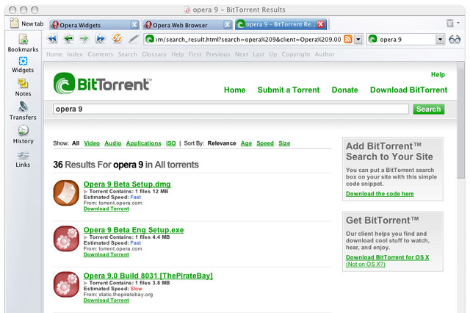Click Home in the navigation bar
Viewport: 470px width, 313px height.
pos(54,54)
